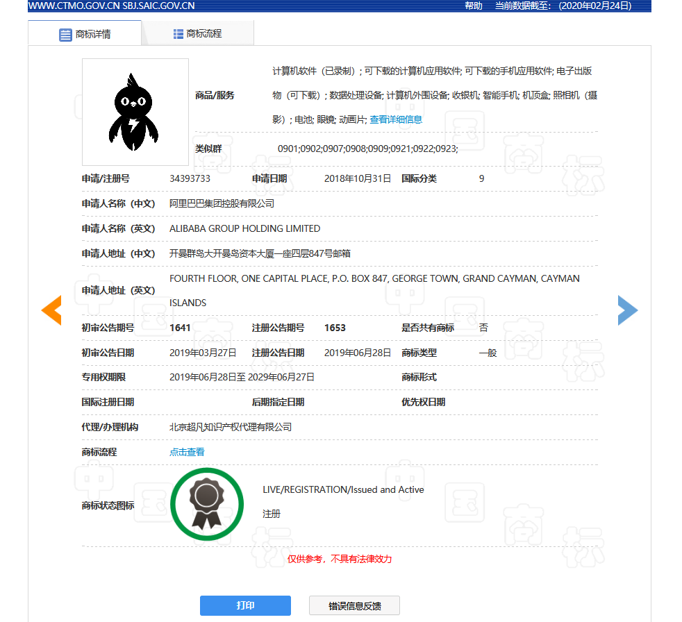Select the 注册 status text
The height and width of the screenshot is (622, 682).
tap(272, 514)
